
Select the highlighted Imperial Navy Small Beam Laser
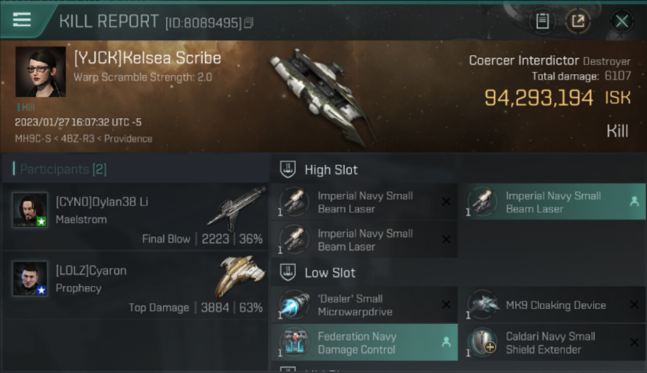(552, 202)
